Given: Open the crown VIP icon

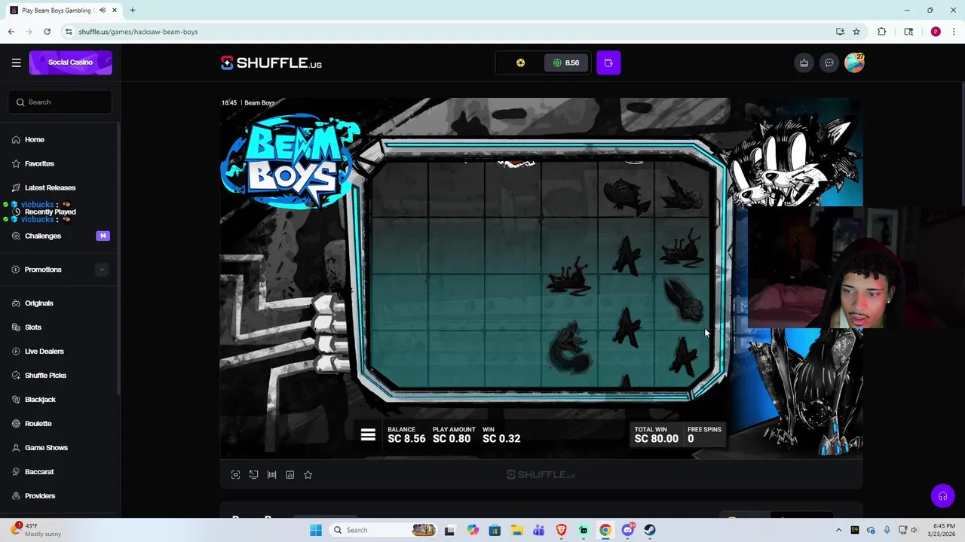Looking at the screenshot, I should point(804,62).
